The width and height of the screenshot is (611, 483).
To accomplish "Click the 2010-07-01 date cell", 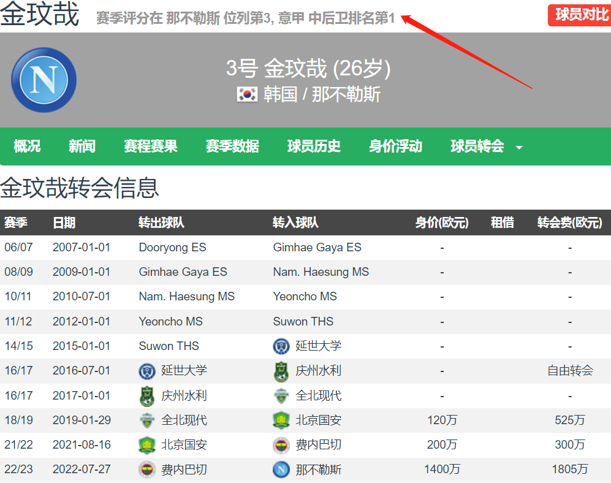I will [82, 297].
